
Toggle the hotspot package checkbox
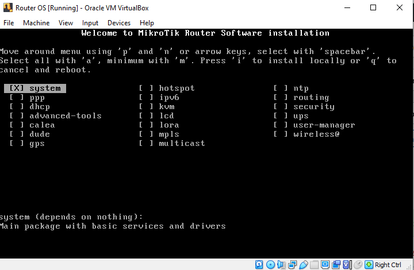tap(146, 88)
